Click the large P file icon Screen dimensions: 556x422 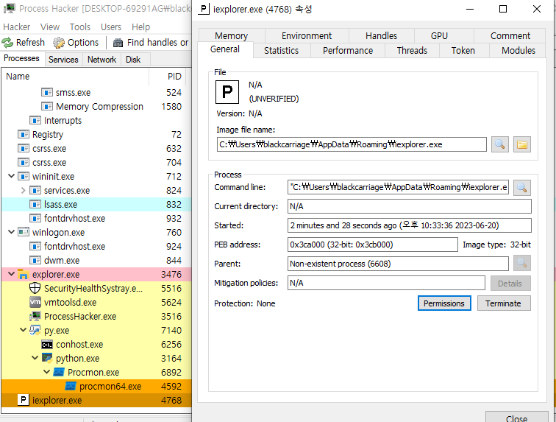227,92
